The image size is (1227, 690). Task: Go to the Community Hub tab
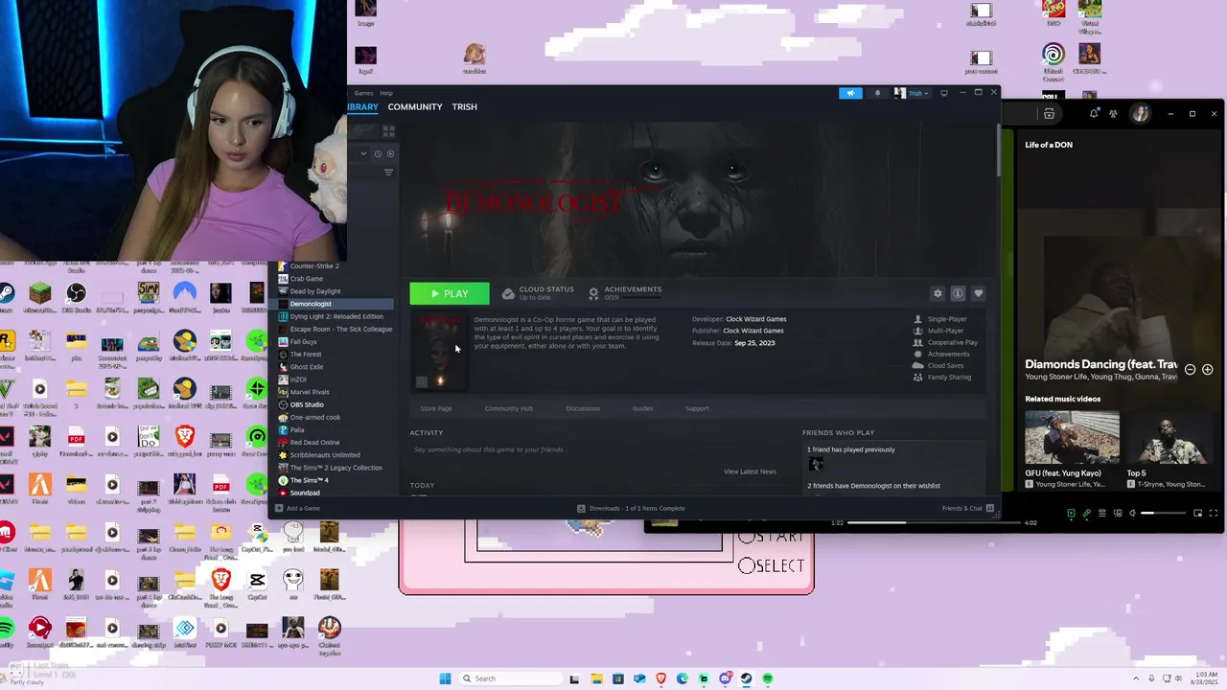click(x=509, y=408)
